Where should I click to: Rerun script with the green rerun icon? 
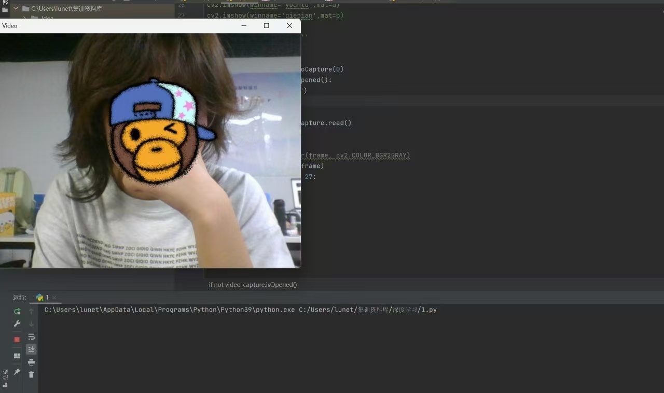click(x=17, y=311)
